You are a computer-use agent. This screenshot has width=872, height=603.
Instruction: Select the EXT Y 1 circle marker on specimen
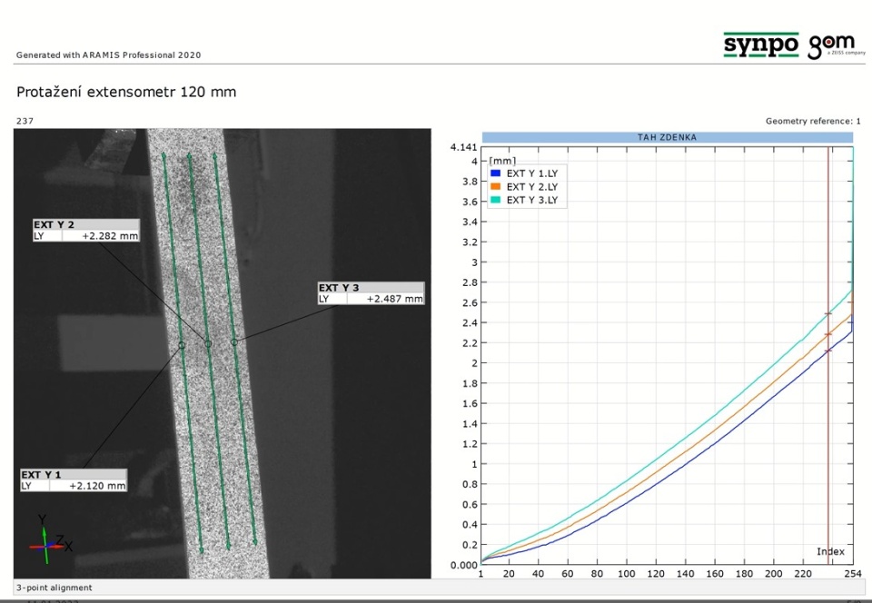(x=182, y=346)
